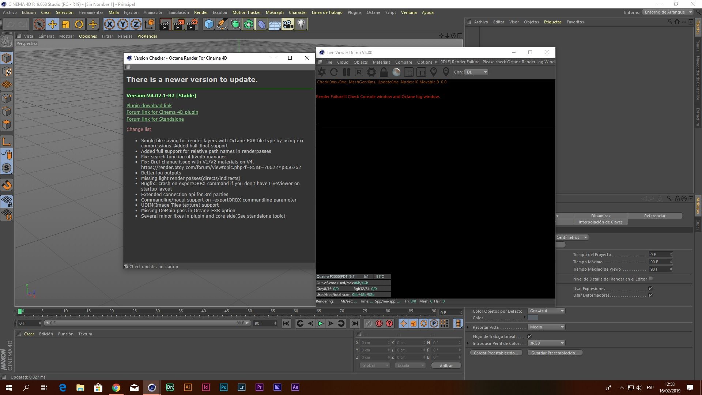
Task: Send scene to Octane Live Viewer
Action: point(322,72)
